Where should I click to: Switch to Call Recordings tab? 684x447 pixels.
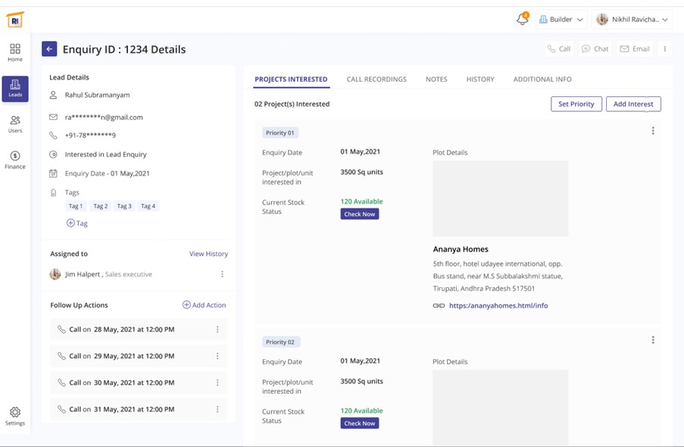click(376, 80)
